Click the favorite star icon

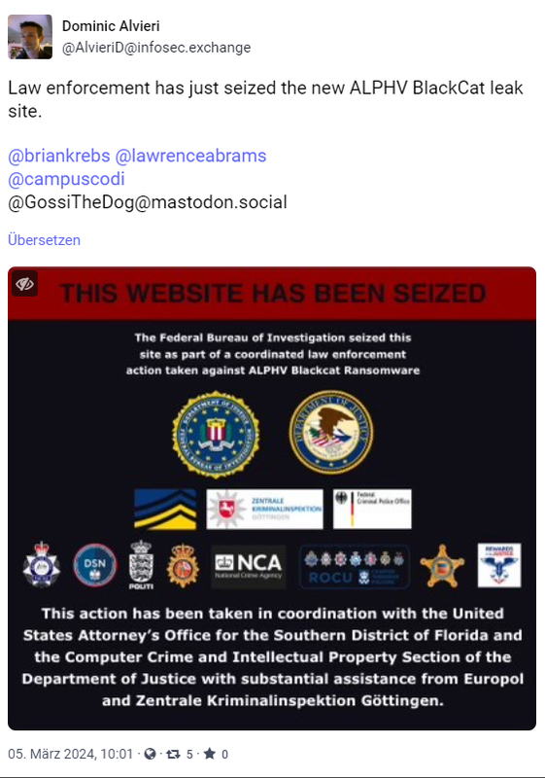point(210,754)
